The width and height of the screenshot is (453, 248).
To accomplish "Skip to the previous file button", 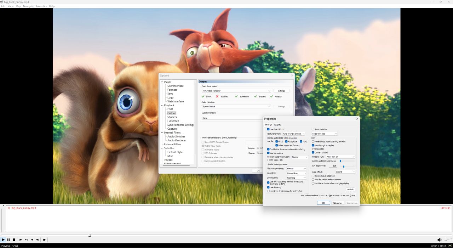I will point(21,240).
